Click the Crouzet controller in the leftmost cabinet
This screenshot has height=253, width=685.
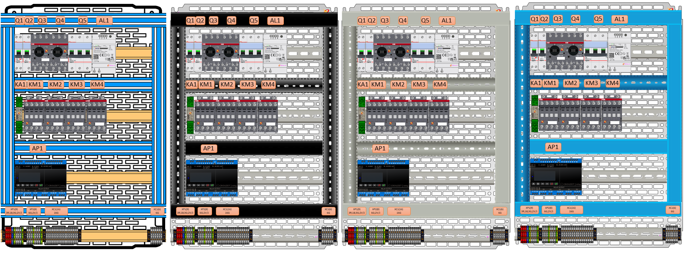coord(41,178)
